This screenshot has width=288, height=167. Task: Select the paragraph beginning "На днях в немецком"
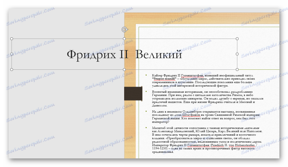pyautogui.click(x=206, y=117)
